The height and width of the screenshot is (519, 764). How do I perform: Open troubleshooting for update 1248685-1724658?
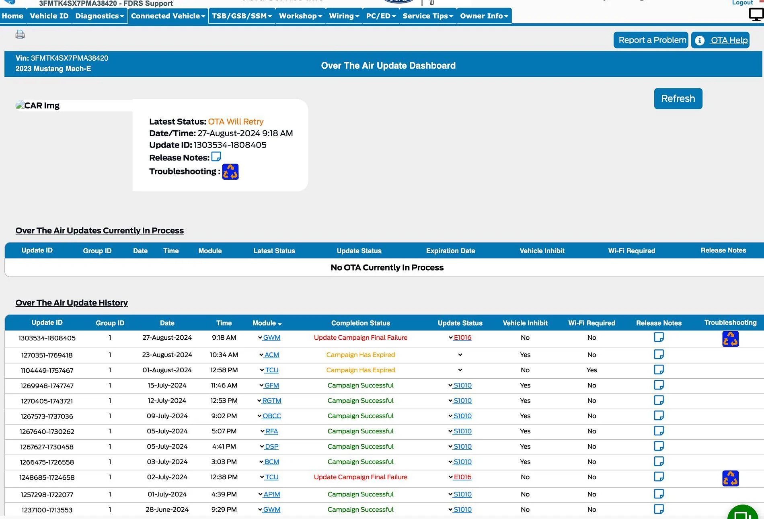[x=730, y=478]
